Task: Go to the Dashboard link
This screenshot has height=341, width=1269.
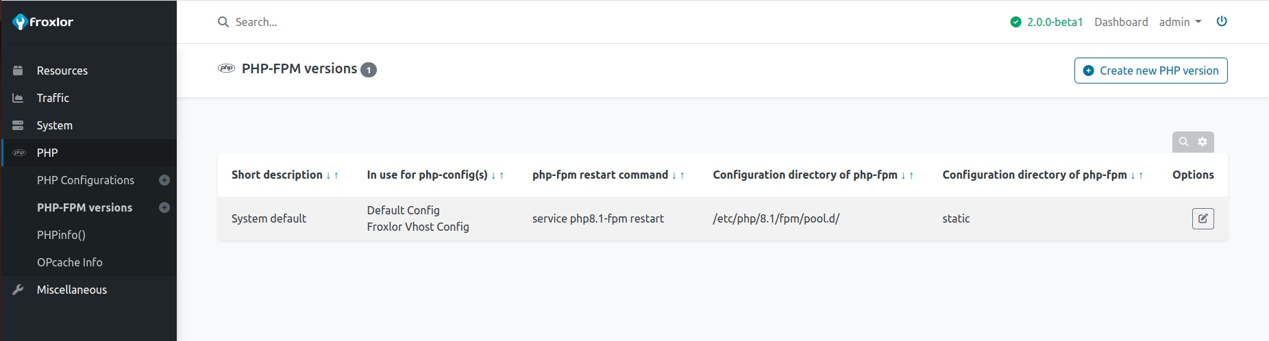Action: pyautogui.click(x=1121, y=22)
